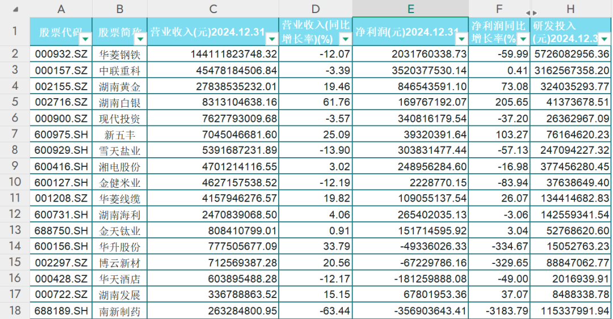Image resolution: width=613 pixels, height=319 pixels.
Task: Click cell containing 000932.SZ
Action: click(61, 54)
